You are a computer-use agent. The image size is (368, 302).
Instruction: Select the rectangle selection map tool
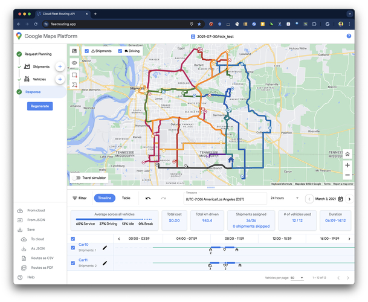[x=74, y=75]
